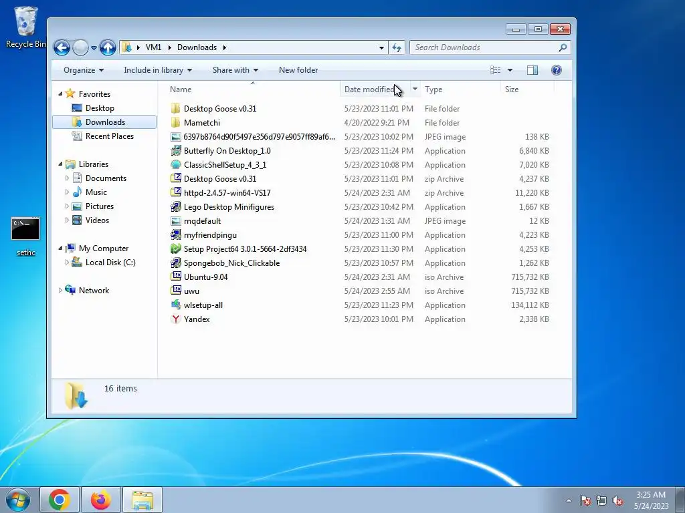Click the Desktop Goose v0.31 zip Archive row
685x513 pixels.
click(361, 179)
